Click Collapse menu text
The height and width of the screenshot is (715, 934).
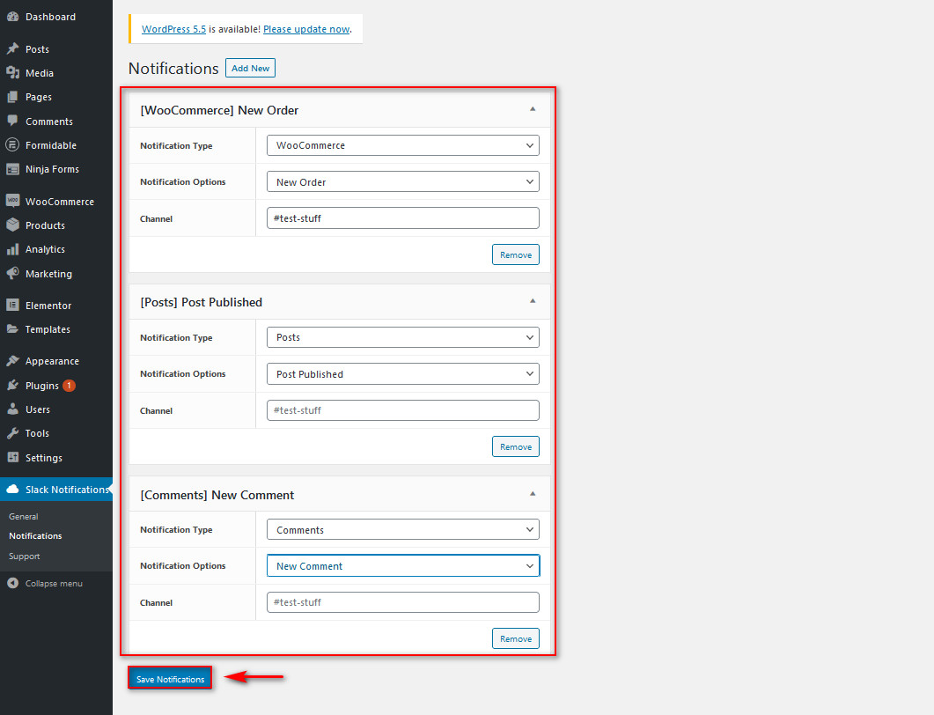54,583
